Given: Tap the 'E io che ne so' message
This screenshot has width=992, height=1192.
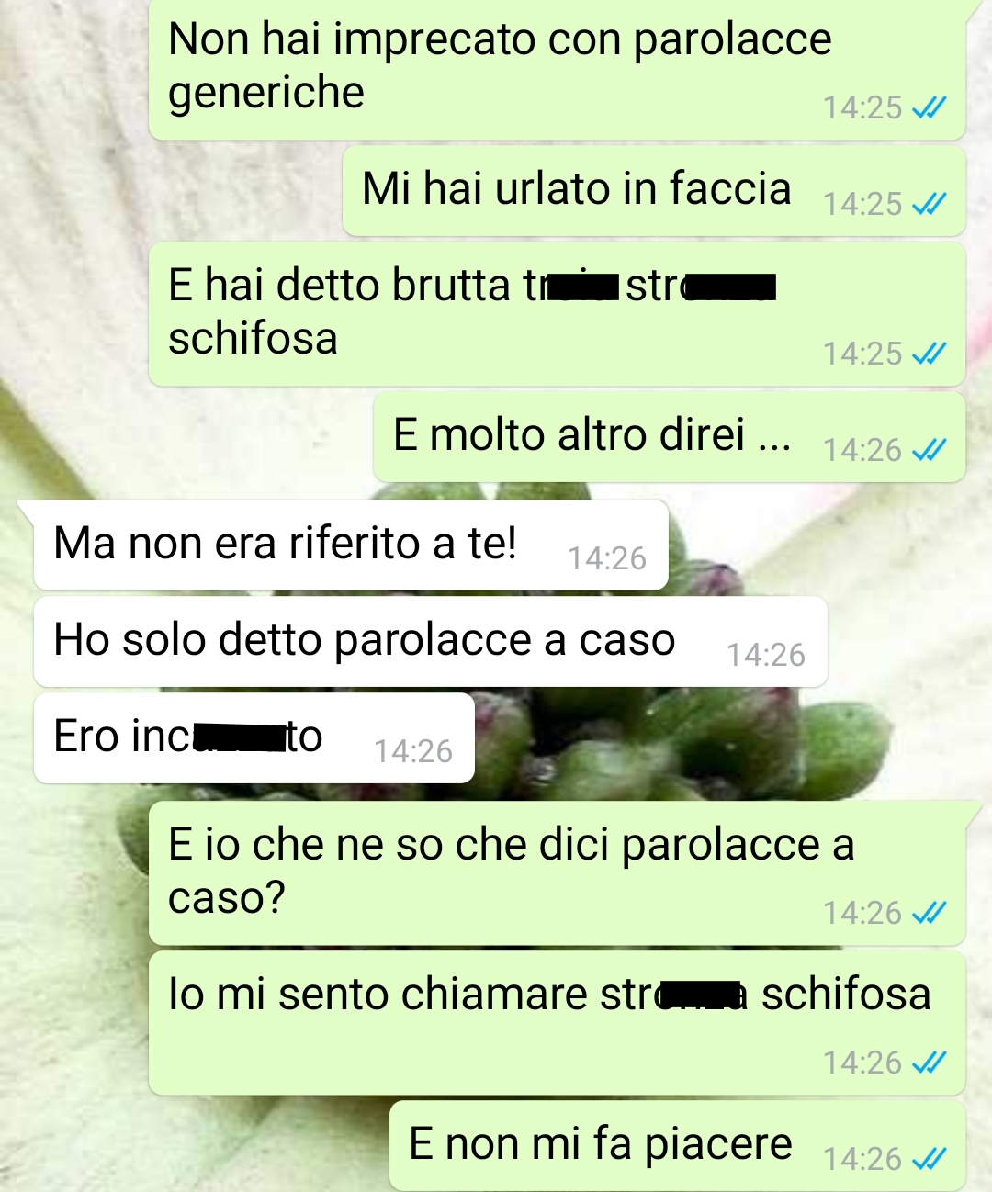Looking at the screenshot, I should (557, 872).
